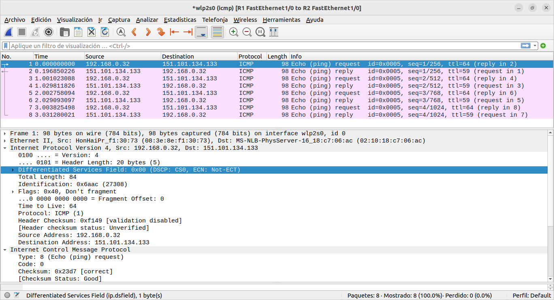The image size is (554, 300).
Task: Toggle packet list colorization
Action: tap(217, 32)
